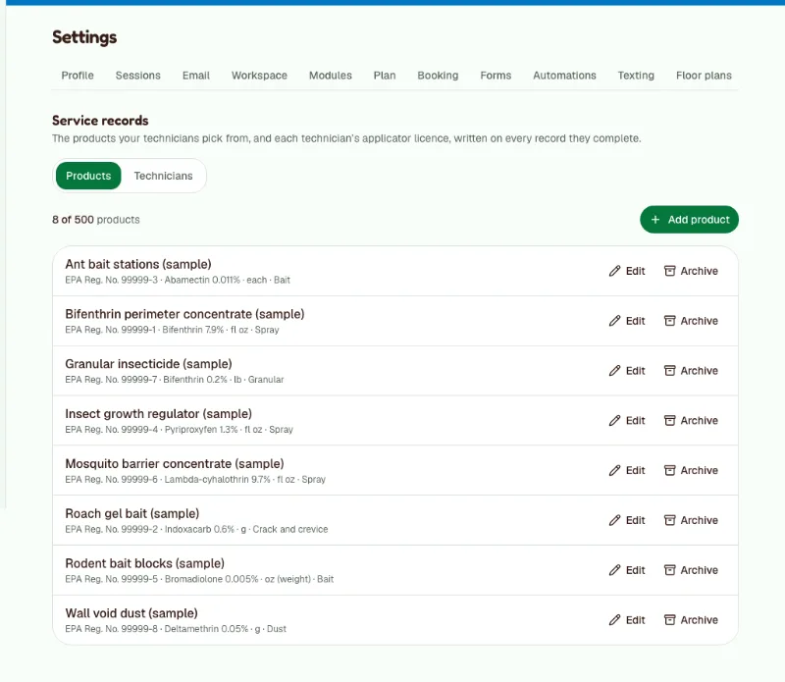785x682 pixels.
Task: Switch to the Automations tab
Action: [564, 76]
